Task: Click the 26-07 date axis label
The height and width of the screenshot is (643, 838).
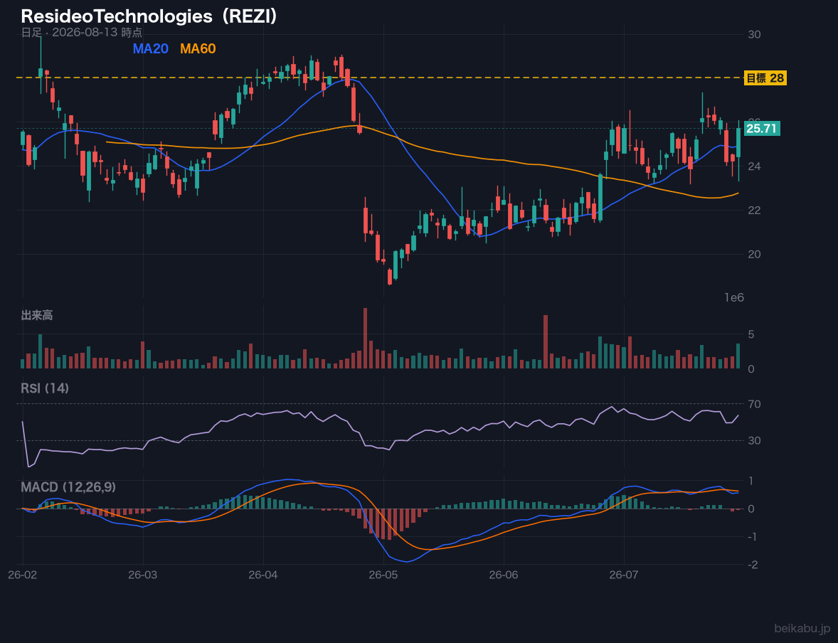Action: 624,575
